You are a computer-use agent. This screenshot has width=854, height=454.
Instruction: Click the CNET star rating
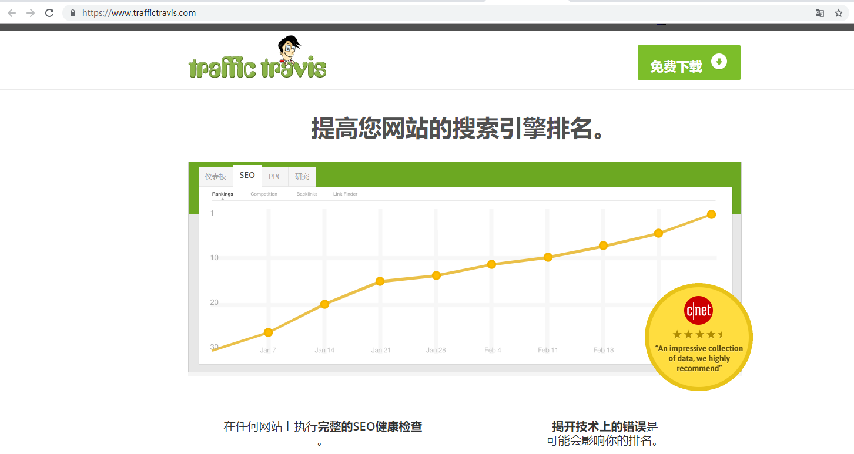(x=698, y=335)
